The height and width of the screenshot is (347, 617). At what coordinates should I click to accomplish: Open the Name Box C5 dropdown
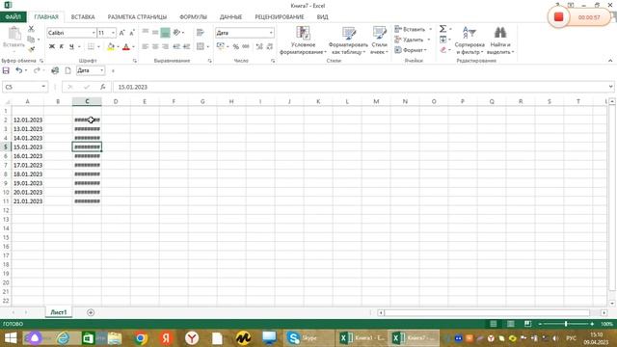[x=43, y=87]
